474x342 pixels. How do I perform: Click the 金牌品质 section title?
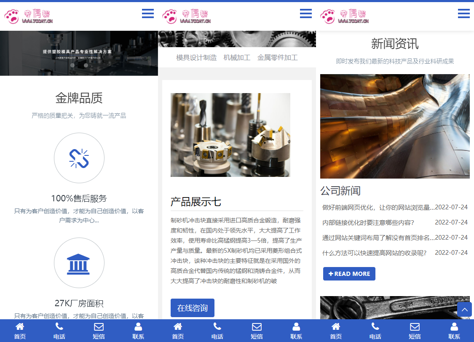click(x=79, y=98)
